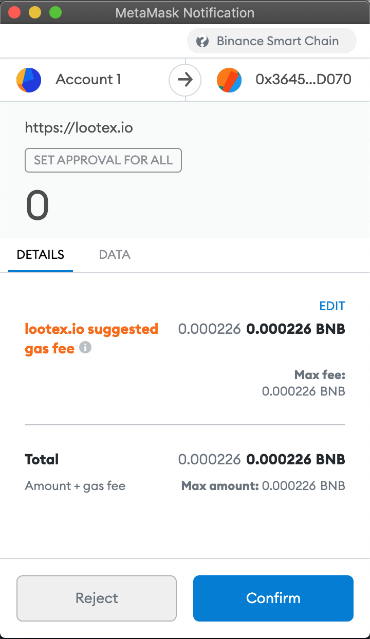This screenshot has height=639, width=370.
Task: Click the https://lootex.io origin text
Action: coord(79,127)
